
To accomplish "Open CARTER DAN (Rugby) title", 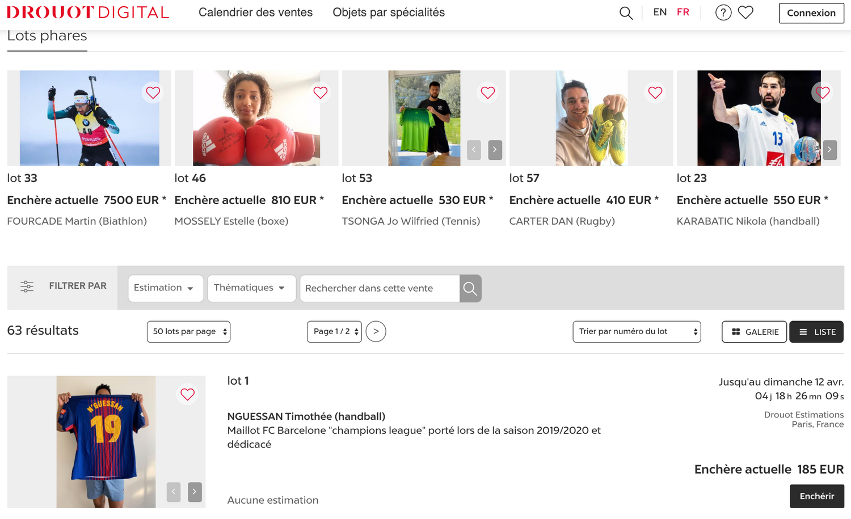I will (x=562, y=221).
